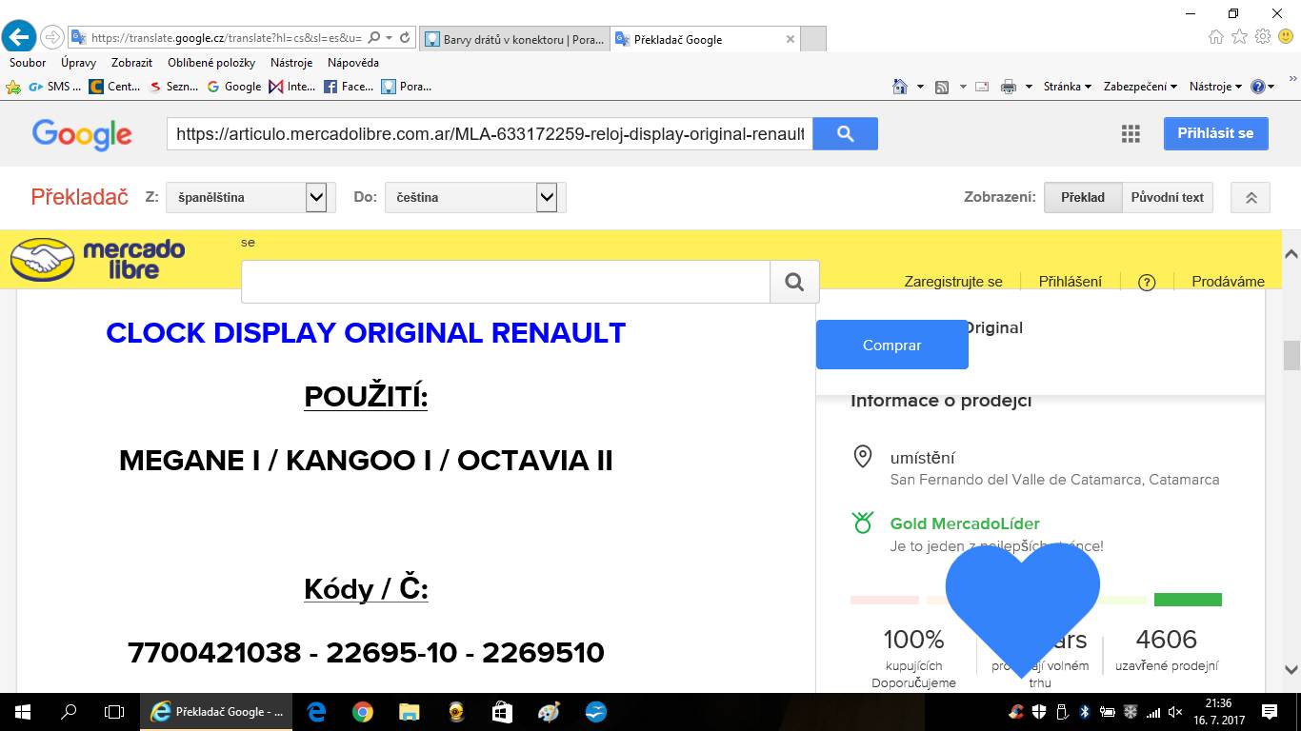Click the Prodáváme link

point(1228,282)
